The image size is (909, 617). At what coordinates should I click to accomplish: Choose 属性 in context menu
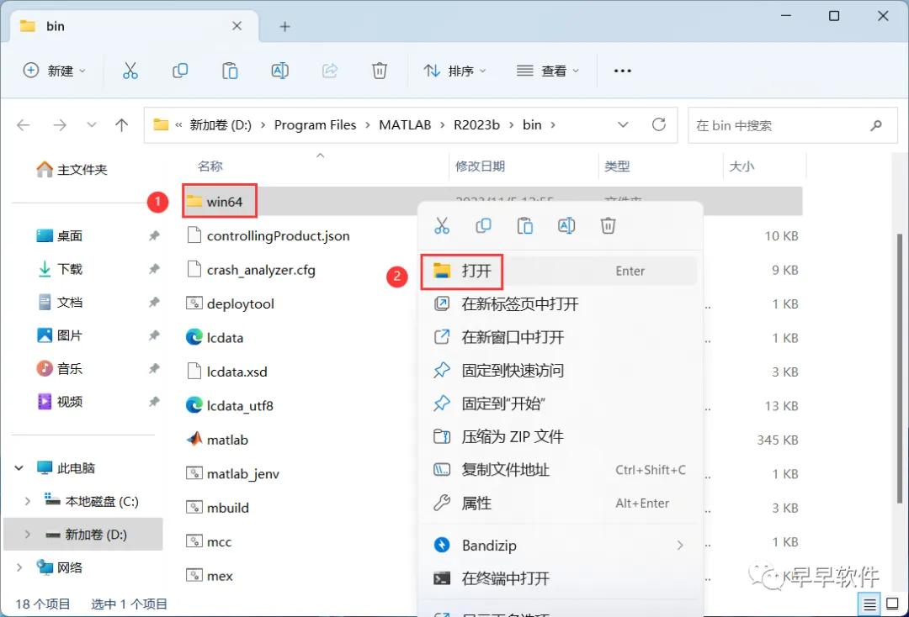click(x=560, y=503)
